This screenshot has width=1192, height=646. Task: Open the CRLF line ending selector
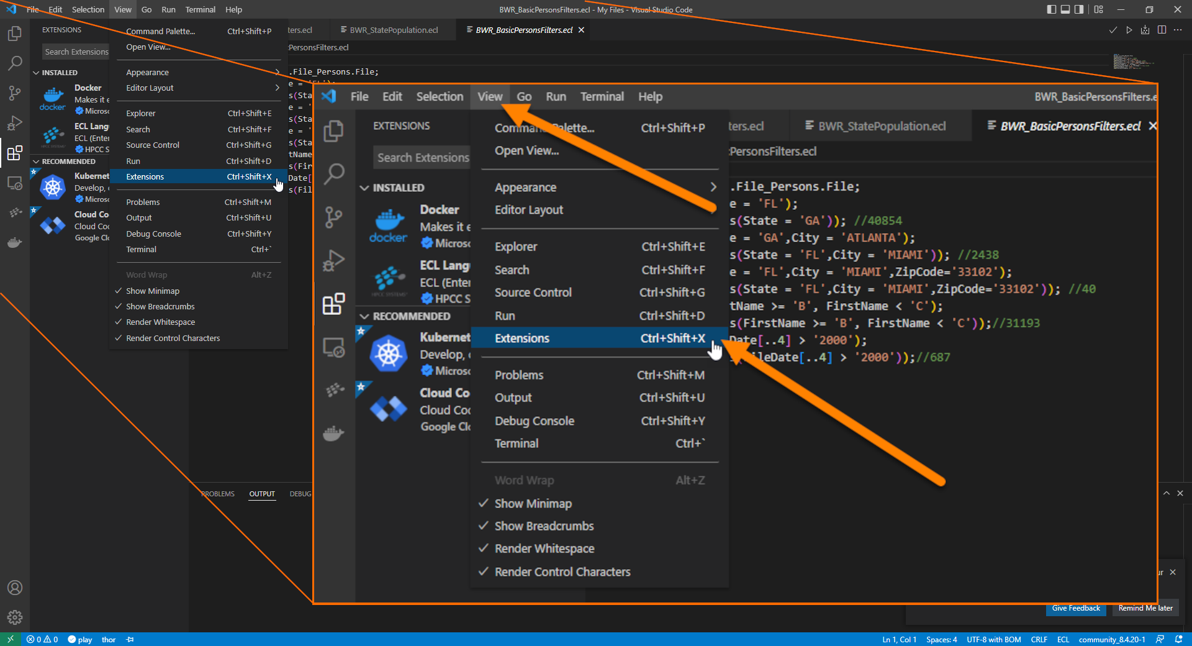(x=1039, y=639)
